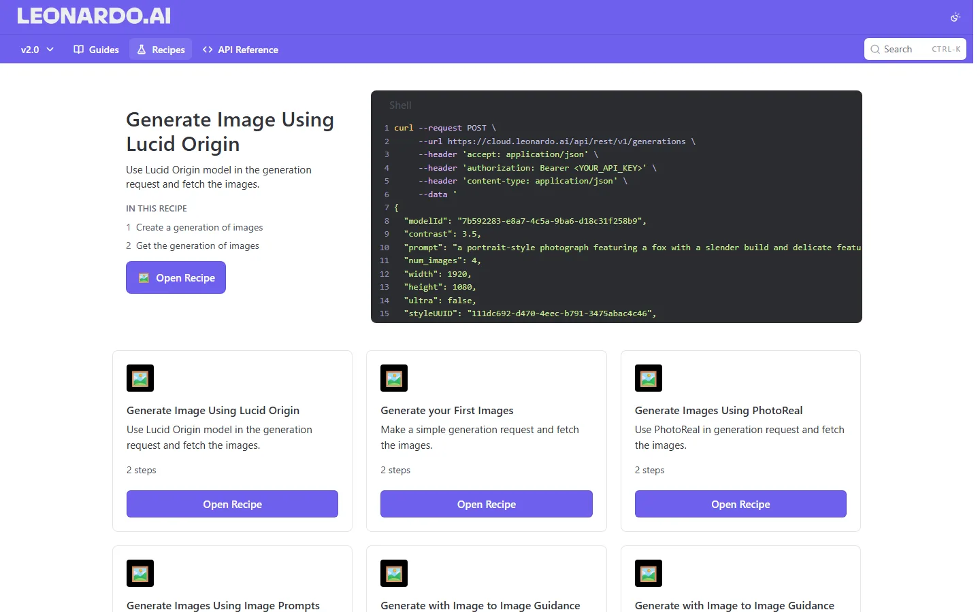
Task: Open Recipe button in the featured header
Action: point(176,277)
